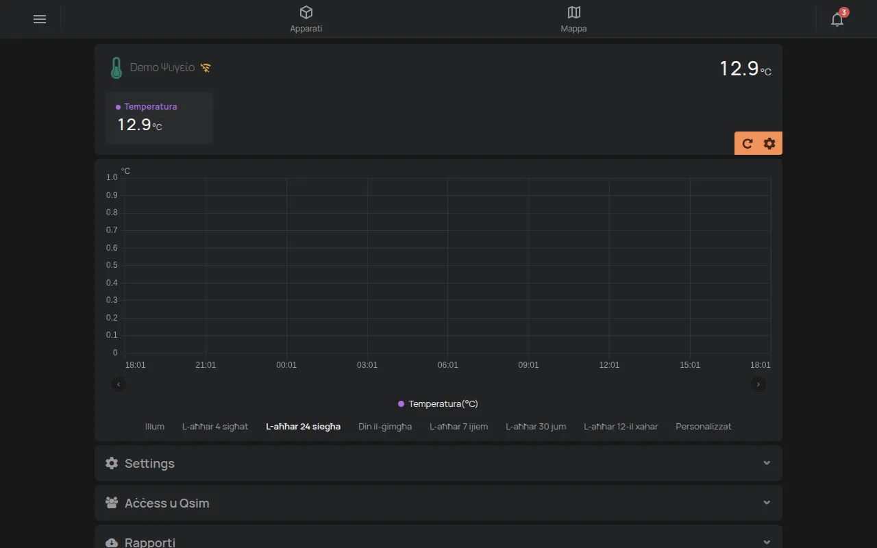Open the notifications bell

click(837, 19)
